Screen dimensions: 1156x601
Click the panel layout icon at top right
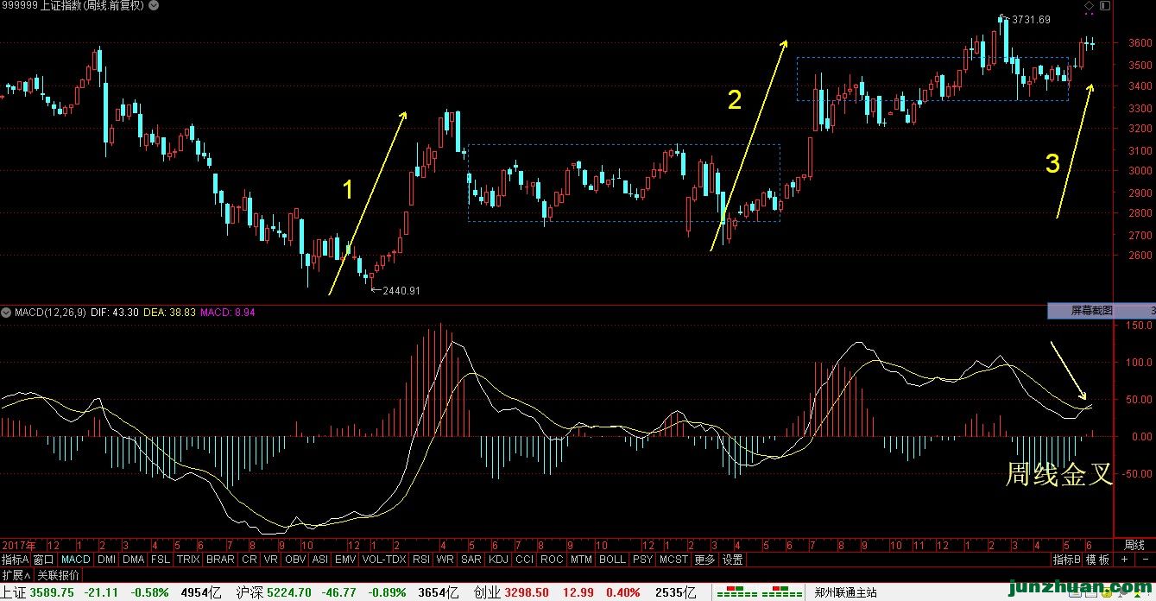[x=1103, y=7]
